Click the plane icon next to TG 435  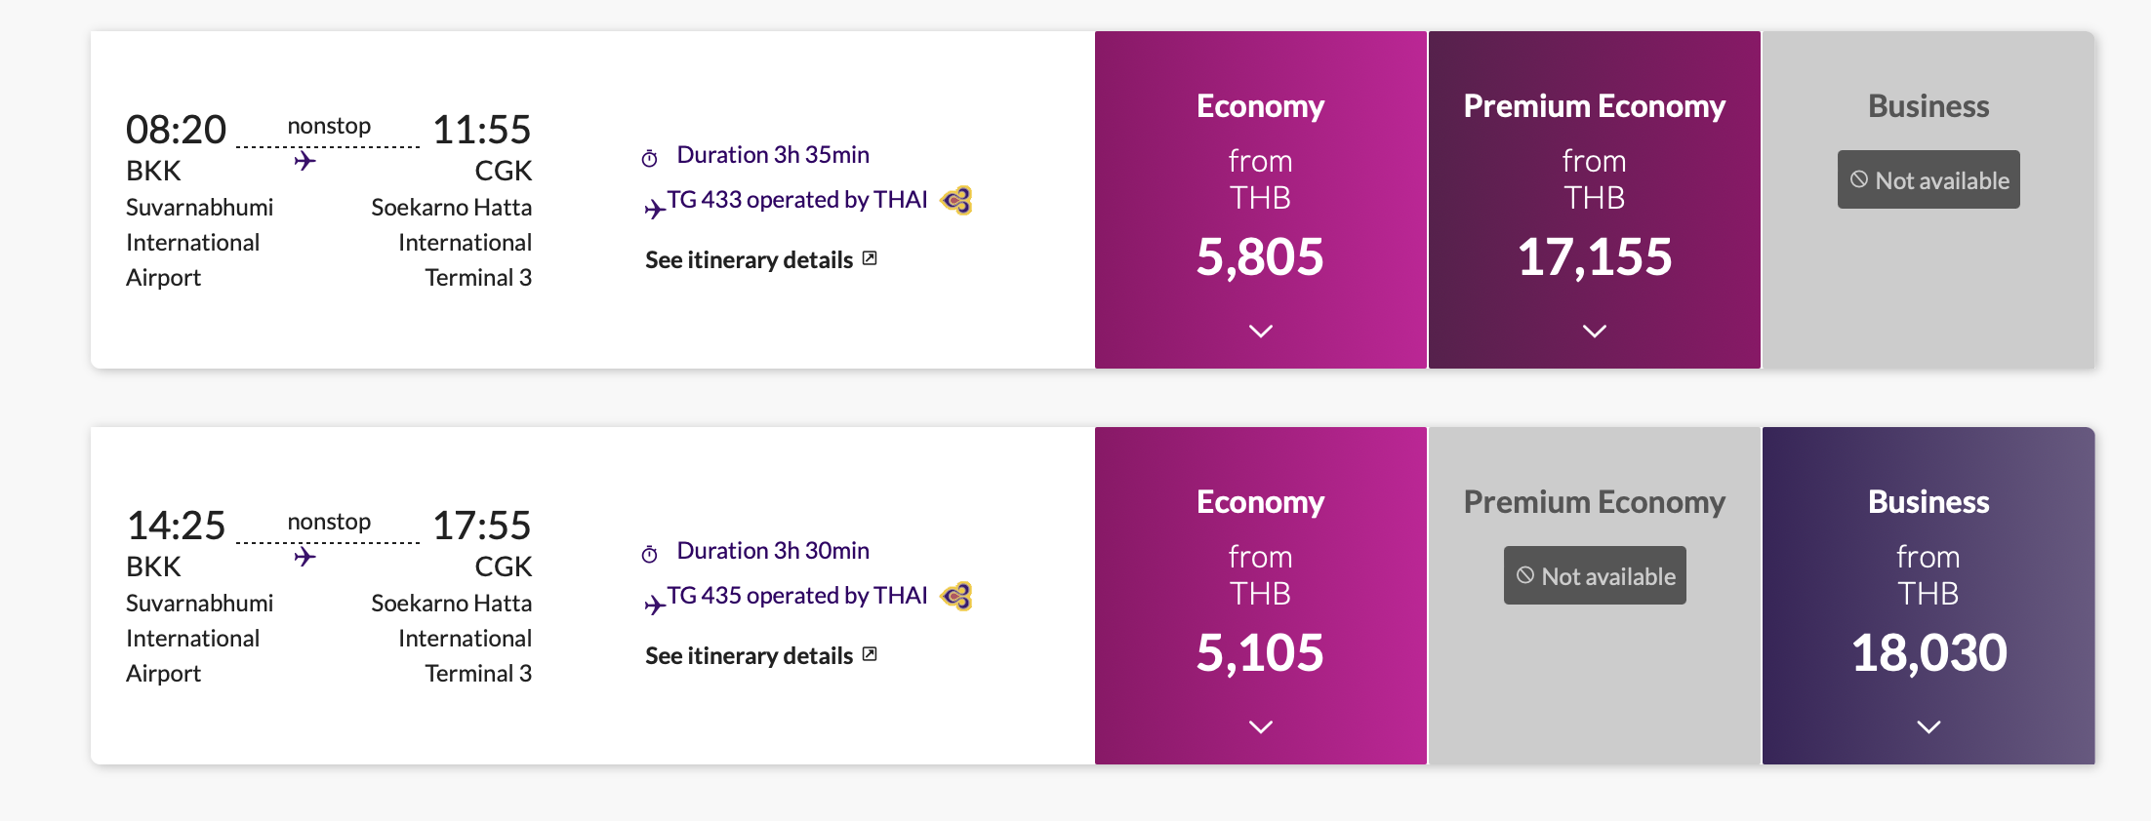654,605
